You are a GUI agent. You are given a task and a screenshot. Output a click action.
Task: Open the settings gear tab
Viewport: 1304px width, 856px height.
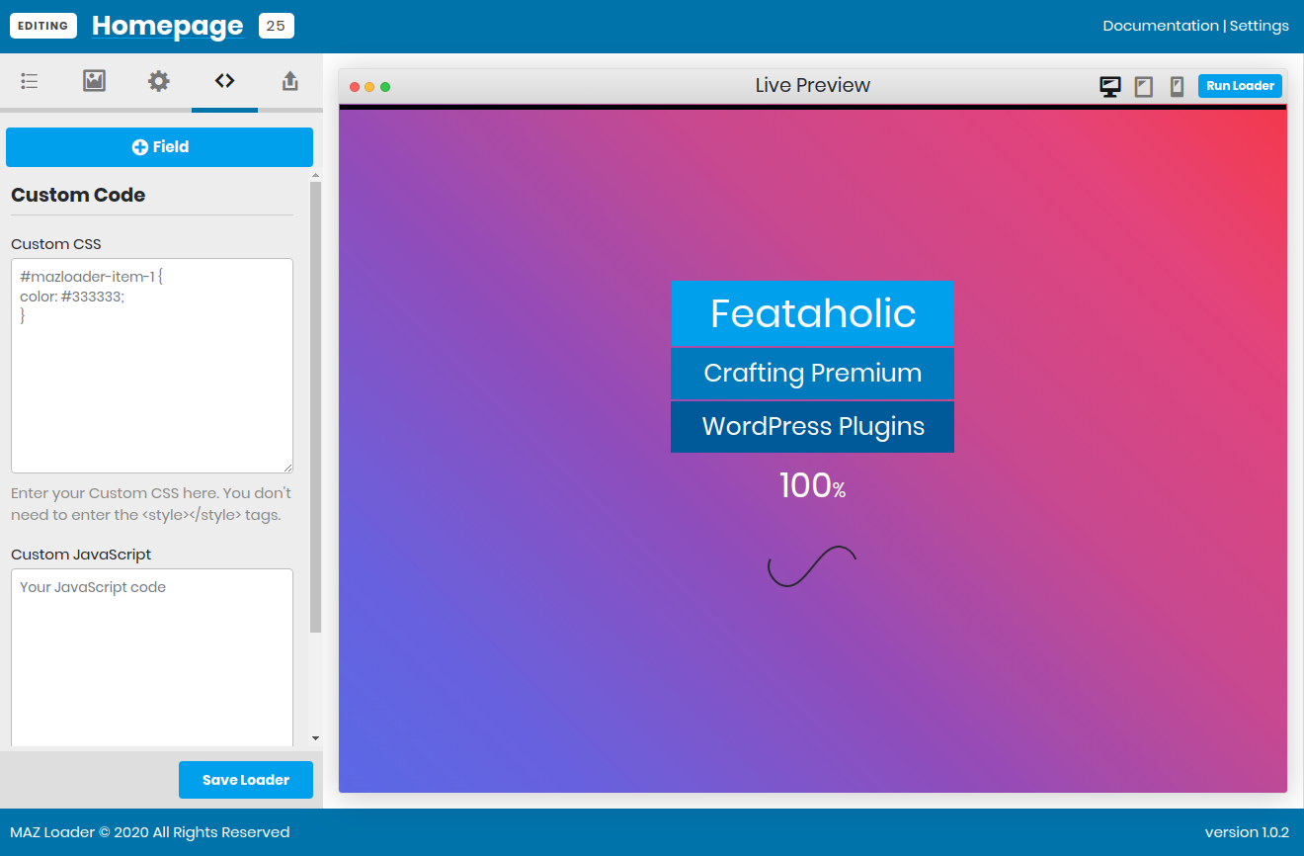159,81
